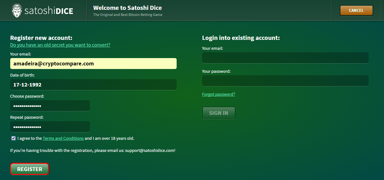Toggle the Terms and Conditions agreement checkbox
Image resolution: width=384 pixels, height=180 pixels.
tap(13, 139)
